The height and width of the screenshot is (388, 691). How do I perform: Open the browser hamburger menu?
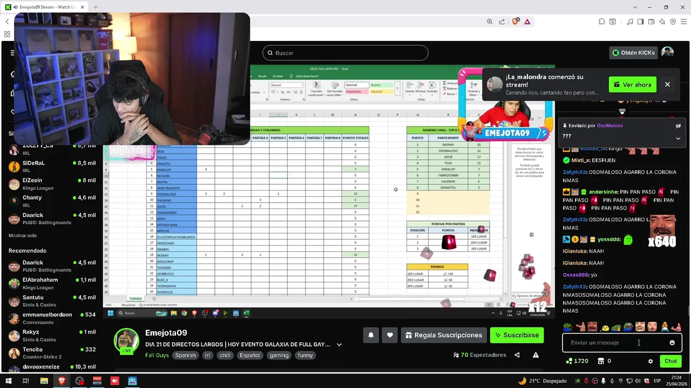[x=683, y=22]
